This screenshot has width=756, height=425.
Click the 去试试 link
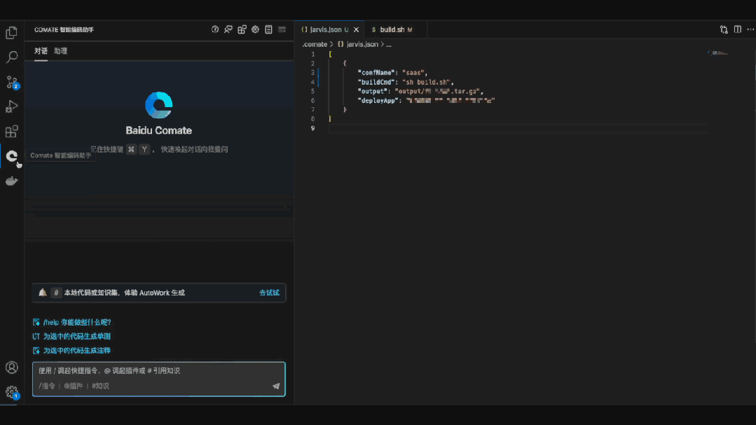(x=269, y=293)
